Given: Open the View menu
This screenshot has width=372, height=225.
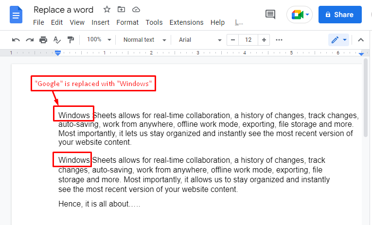Looking at the screenshot, I should pos(77,22).
